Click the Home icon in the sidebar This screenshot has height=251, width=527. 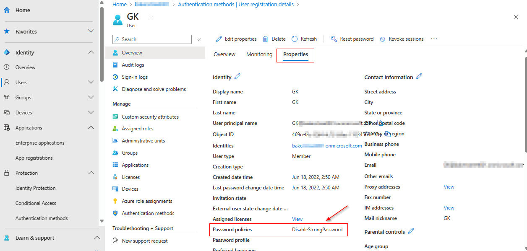point(7,10)
